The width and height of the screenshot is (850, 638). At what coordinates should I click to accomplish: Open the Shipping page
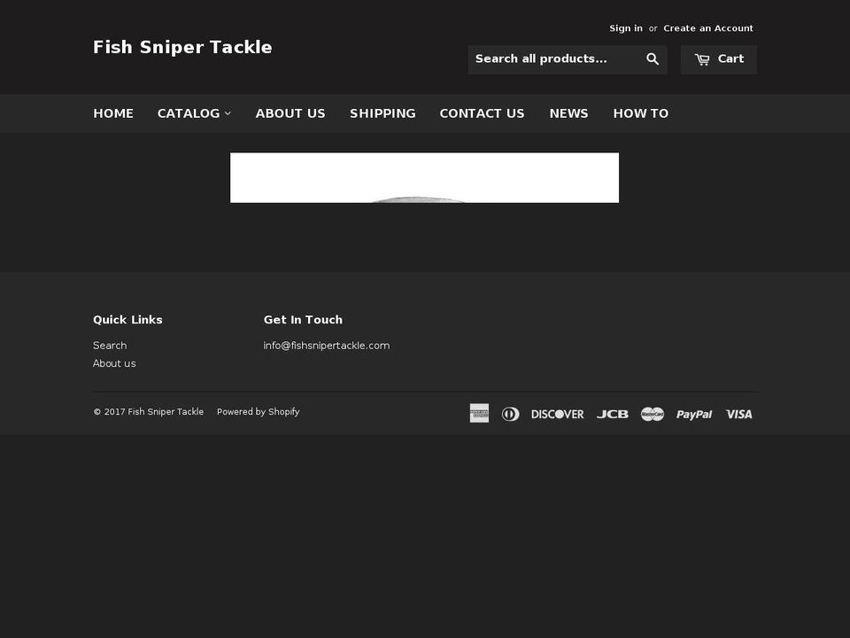coord(382,113)
